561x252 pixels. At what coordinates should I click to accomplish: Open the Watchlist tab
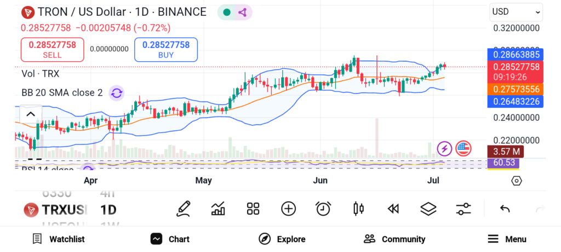click(58, 239)
